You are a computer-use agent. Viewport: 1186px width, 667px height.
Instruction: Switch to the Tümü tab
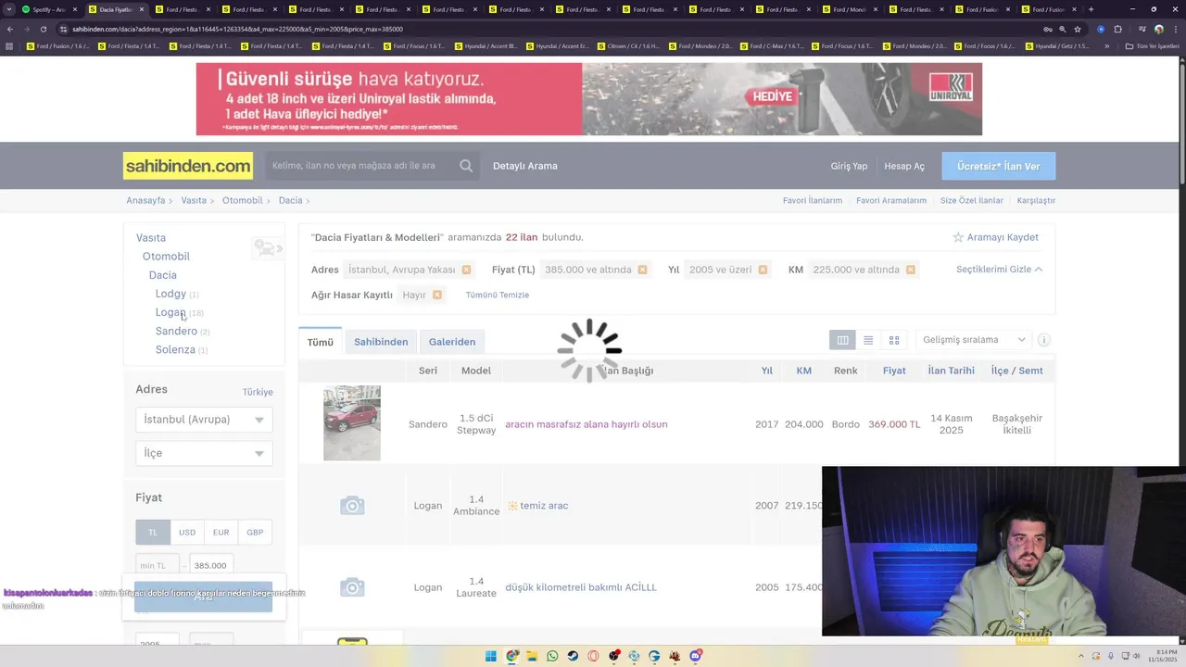click(x=320, y=342)
